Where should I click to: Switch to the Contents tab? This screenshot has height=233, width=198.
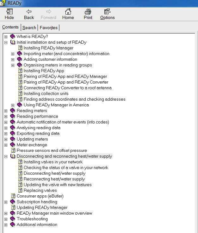10,27
